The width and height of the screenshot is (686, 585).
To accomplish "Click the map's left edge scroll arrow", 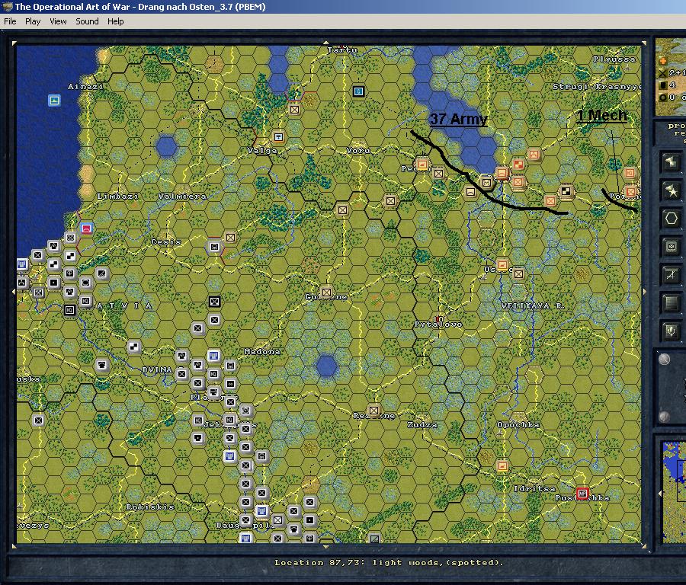I will click(14, 292).
